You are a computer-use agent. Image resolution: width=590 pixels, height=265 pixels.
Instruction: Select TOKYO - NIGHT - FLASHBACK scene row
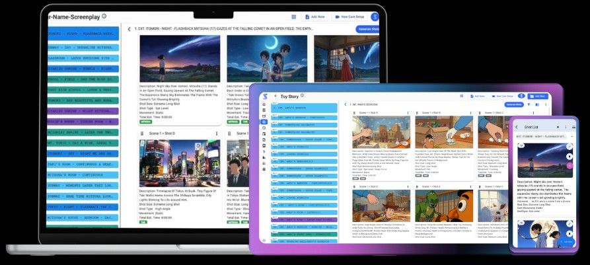coord(83,207)
